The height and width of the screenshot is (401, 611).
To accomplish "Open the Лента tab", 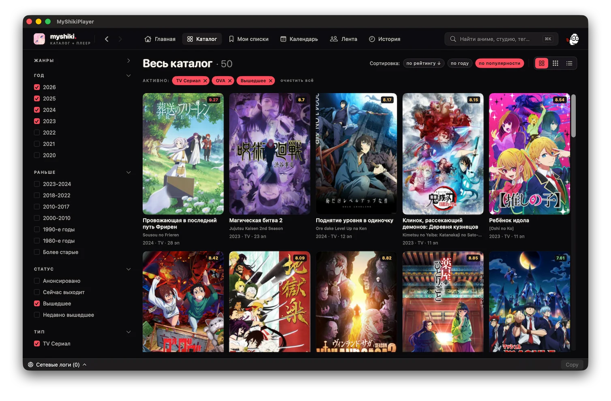I will point(344,39).
